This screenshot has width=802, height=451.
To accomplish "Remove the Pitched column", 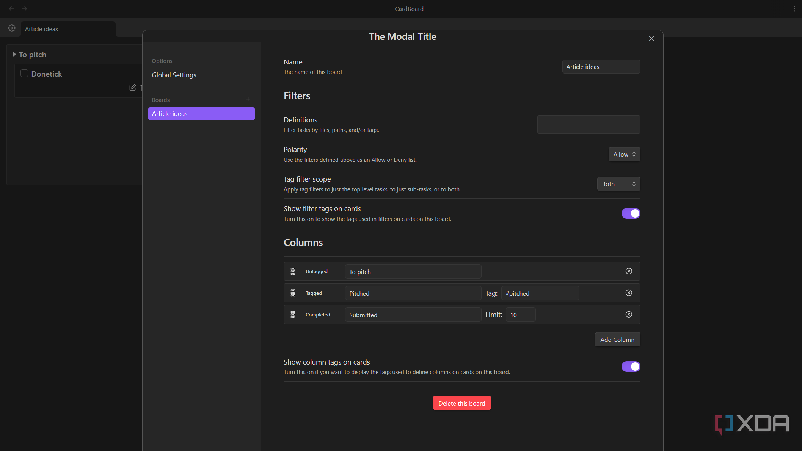I will click(629, 293).
